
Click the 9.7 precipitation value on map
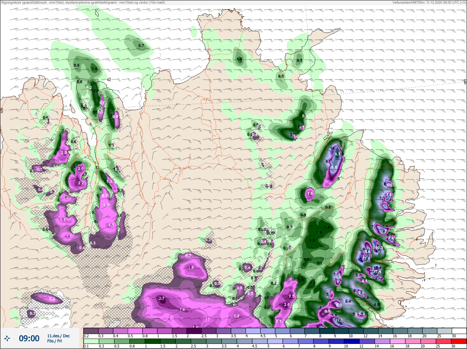pos(337,154)
